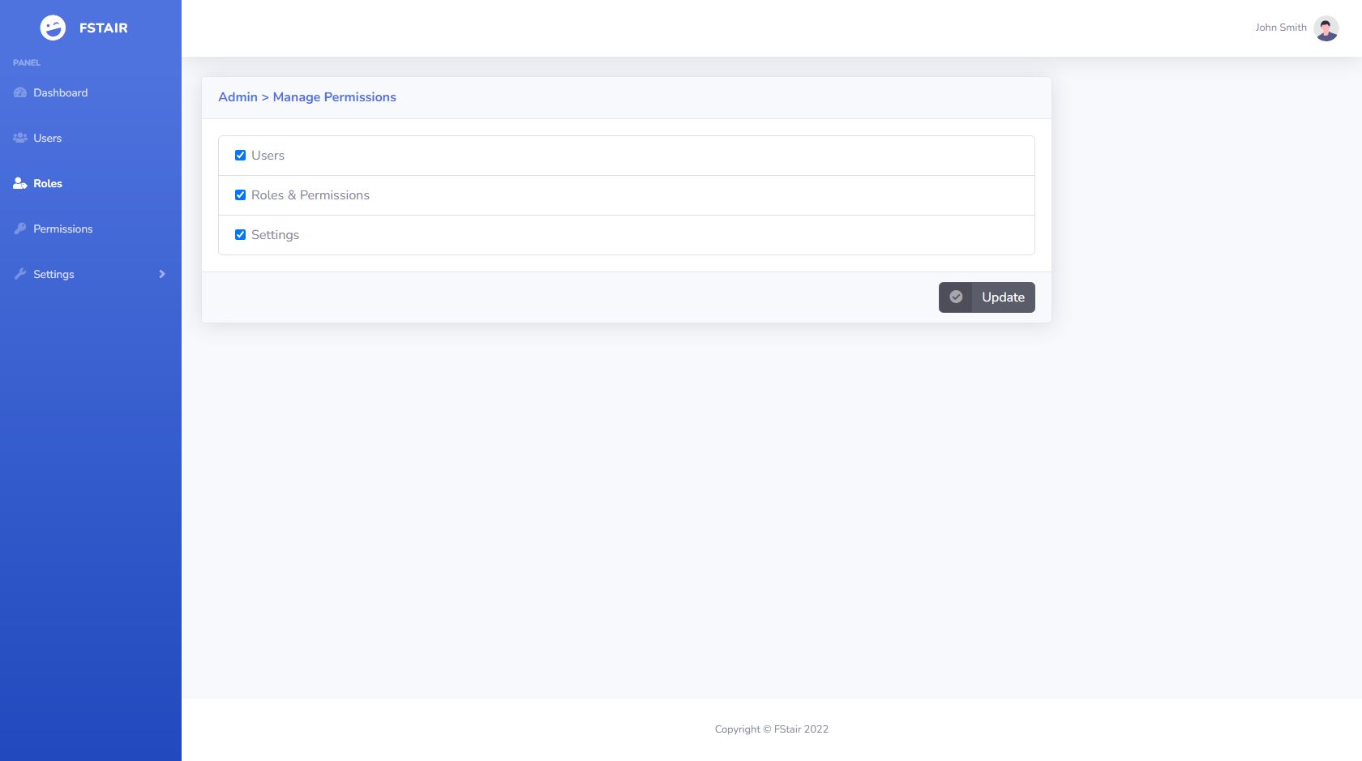
Task: Disable the Settings permission checkbox
Action: (240, 235)
